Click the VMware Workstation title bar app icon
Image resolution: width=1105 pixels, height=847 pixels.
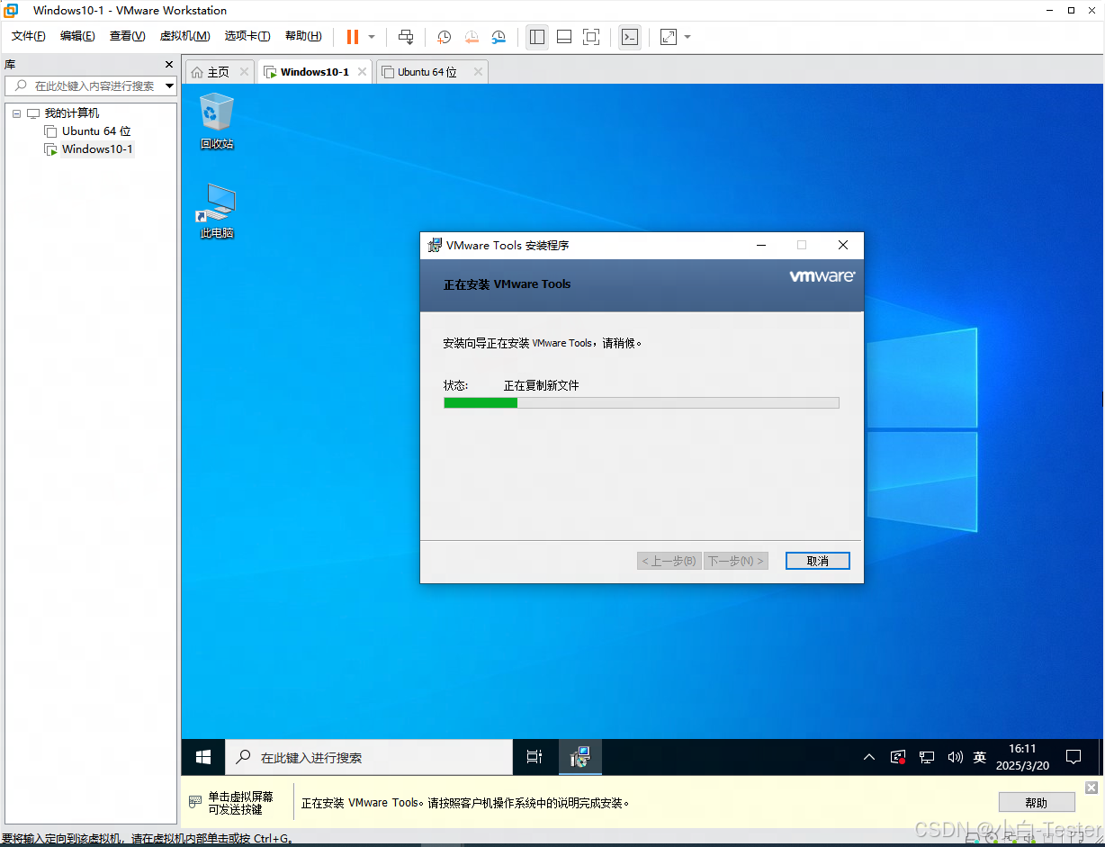tap(12, 11)
